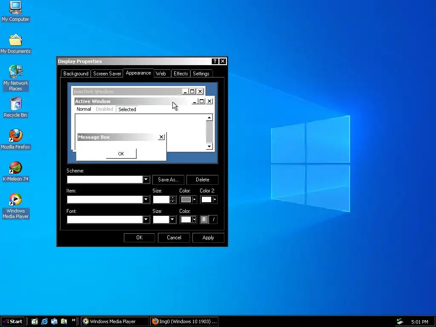This screenshot has width=436, height=327.
Task: Click the Save As... button
Action: point(168,180)
